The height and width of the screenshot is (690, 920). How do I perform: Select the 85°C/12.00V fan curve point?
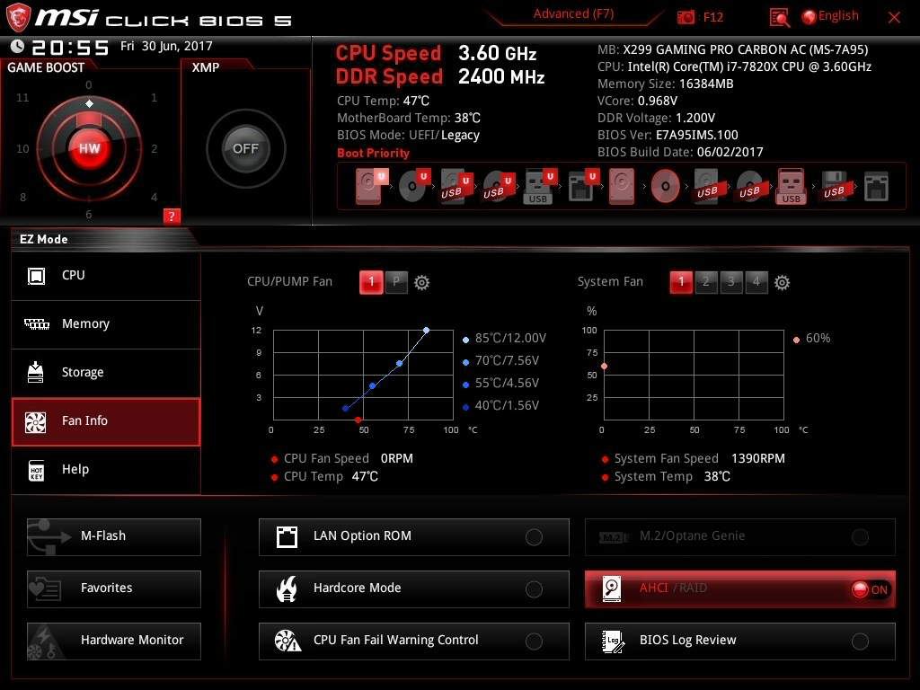426,330
